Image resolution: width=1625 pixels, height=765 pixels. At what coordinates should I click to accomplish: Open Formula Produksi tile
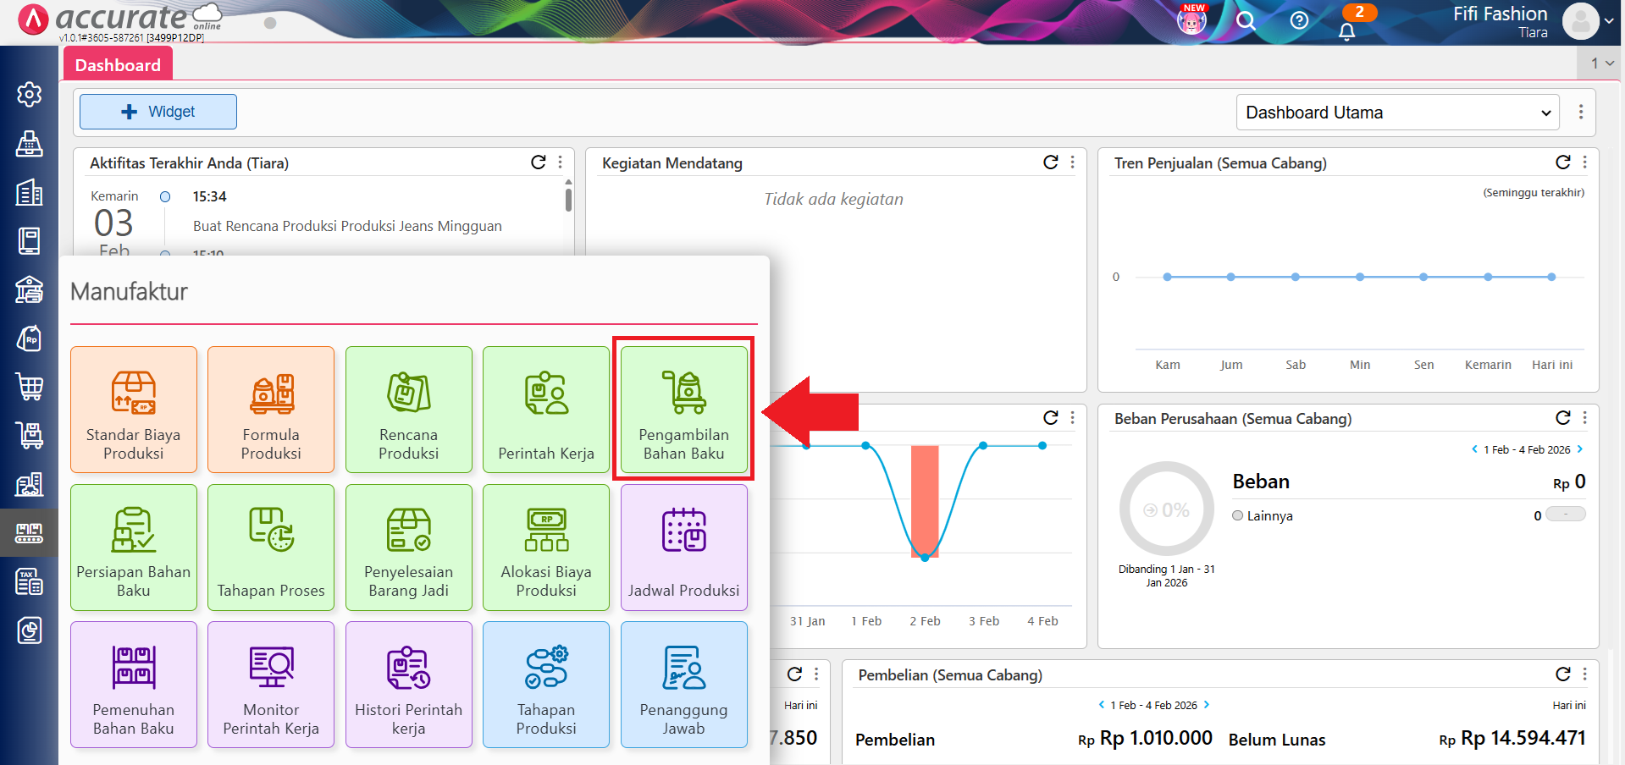(x=271, y=410)
